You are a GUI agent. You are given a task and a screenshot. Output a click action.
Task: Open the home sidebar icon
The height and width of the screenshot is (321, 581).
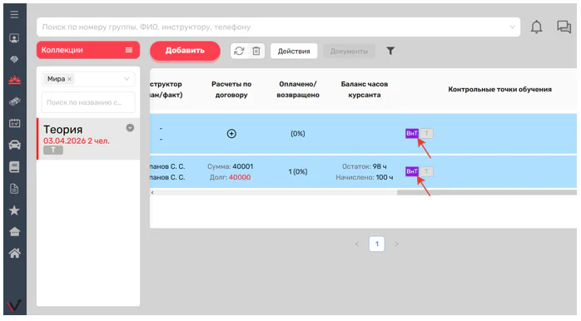(x=14, y=254)
